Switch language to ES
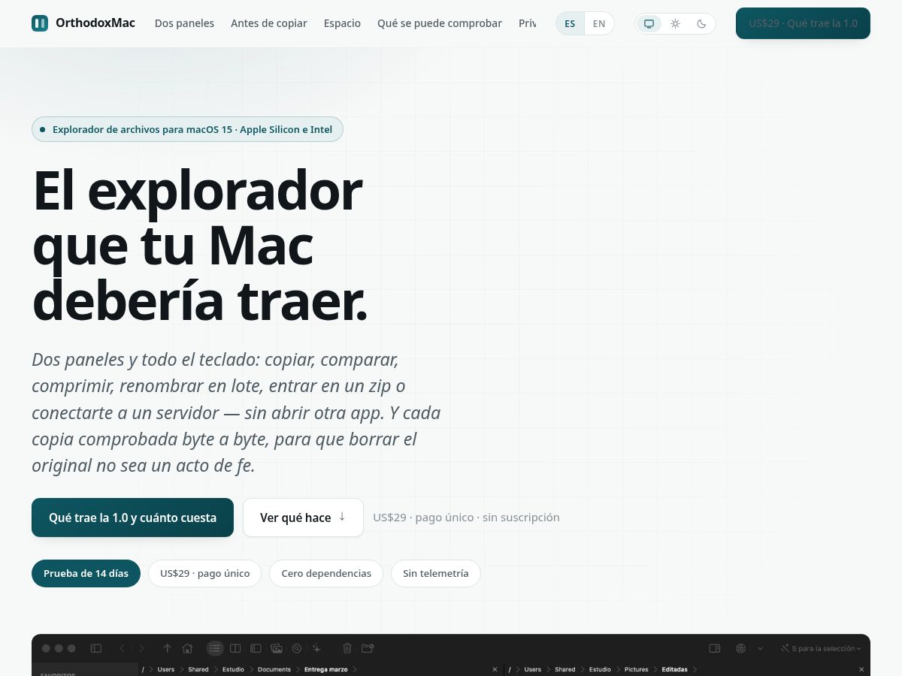The height and width of the screenshot is (676, 902). point(570,24)
